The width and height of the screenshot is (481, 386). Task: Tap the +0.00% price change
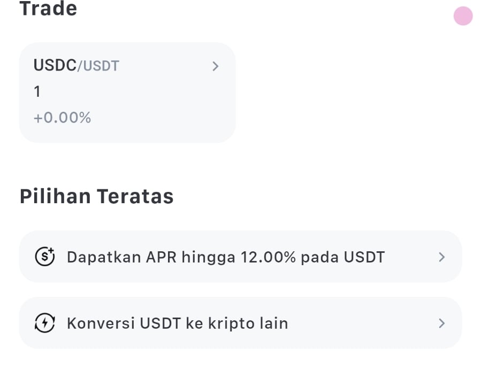pyautogui.click(x=62, y=118)
